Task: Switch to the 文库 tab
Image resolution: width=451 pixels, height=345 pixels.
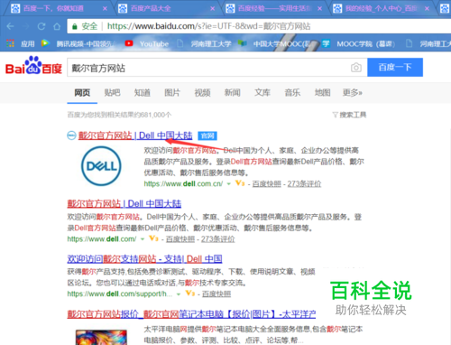Action: (262, 92)
